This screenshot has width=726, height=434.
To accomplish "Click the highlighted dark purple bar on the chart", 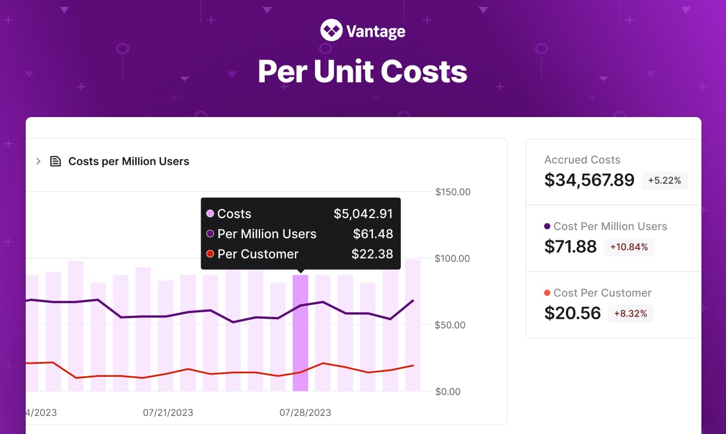I will click(301, 331).
